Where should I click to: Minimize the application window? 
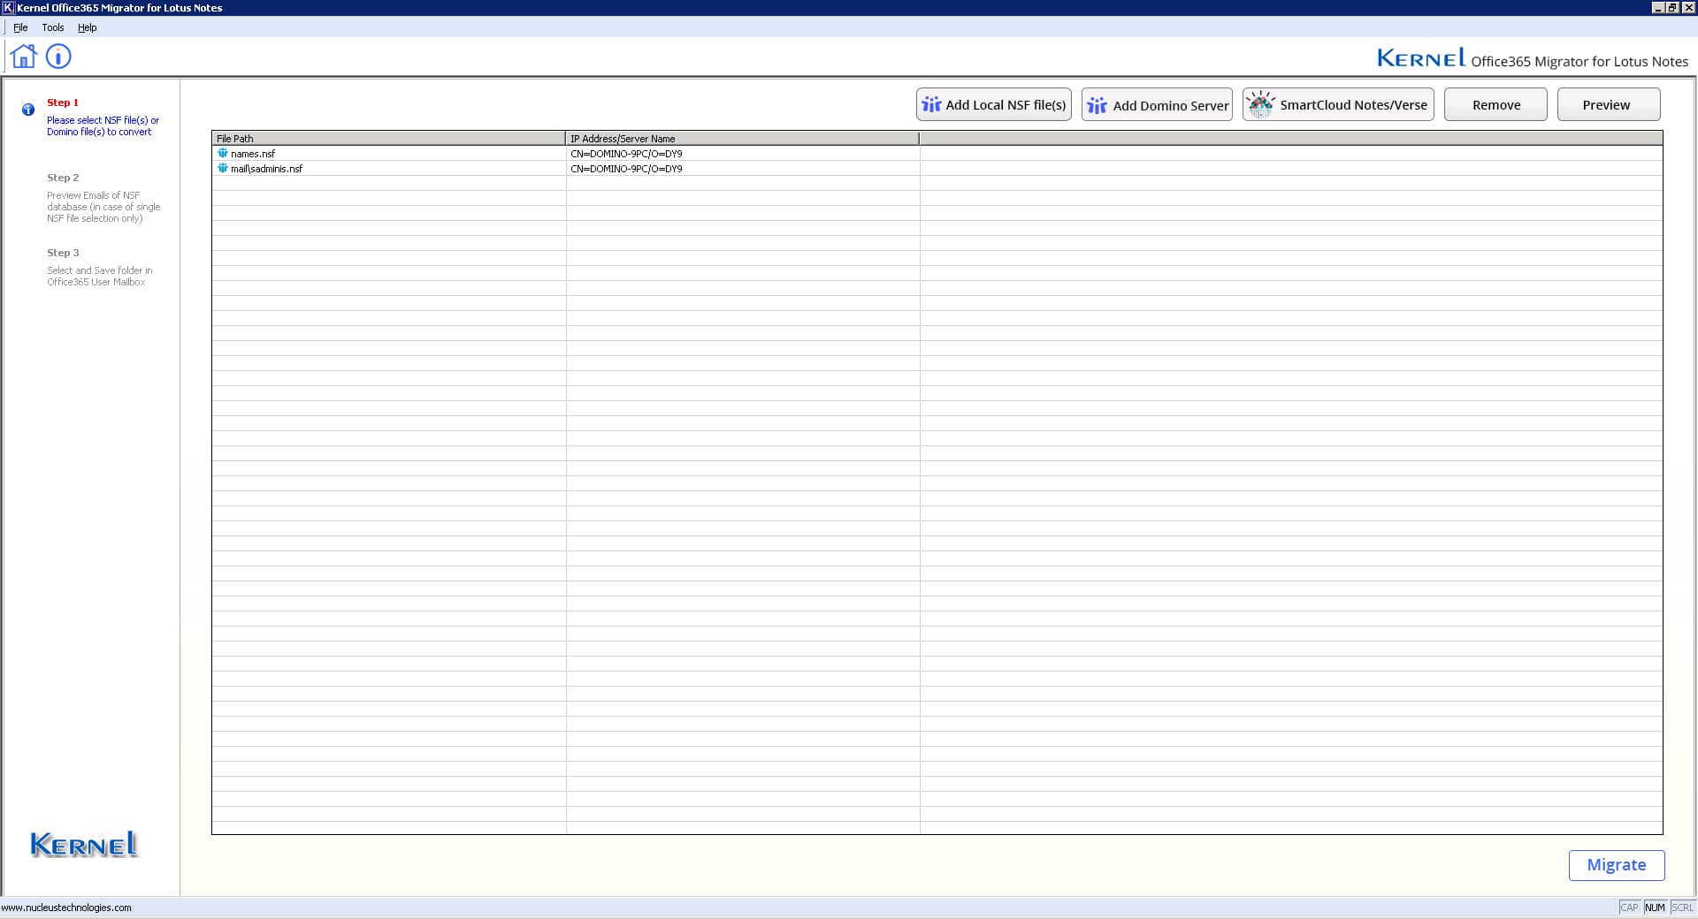click(x=1658, y=8)
